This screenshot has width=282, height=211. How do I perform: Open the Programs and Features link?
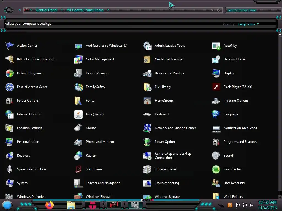240,142
